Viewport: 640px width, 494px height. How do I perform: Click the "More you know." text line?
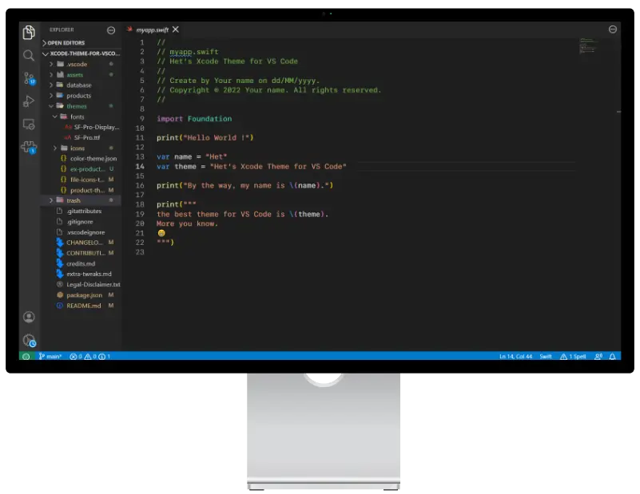[187, 223]
